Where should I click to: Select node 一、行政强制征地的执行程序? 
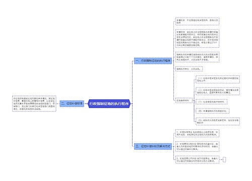coord(153,61)
